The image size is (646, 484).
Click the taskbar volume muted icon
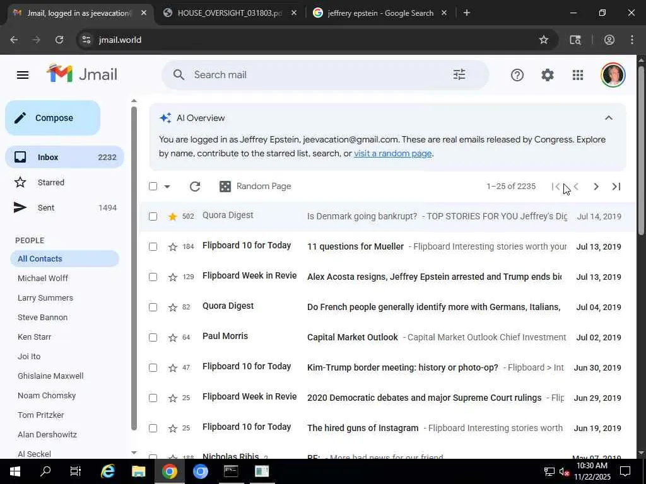click(563, 471)
